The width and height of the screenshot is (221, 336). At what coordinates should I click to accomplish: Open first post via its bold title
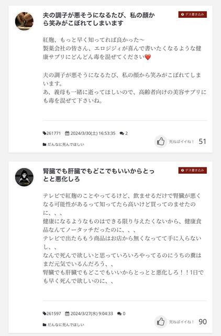pyautogui.click(x=99, y=19)
